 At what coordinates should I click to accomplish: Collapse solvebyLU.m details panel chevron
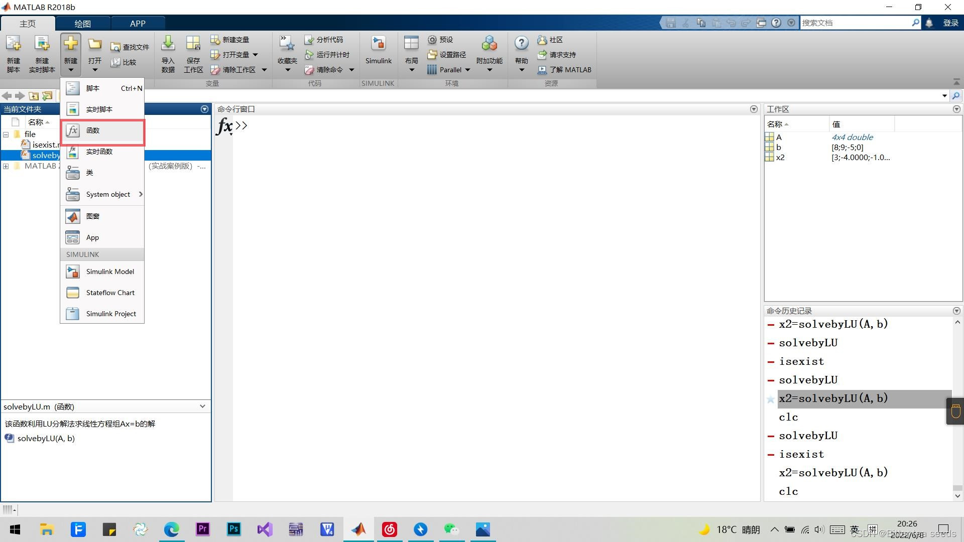click(x=202, y=406)
